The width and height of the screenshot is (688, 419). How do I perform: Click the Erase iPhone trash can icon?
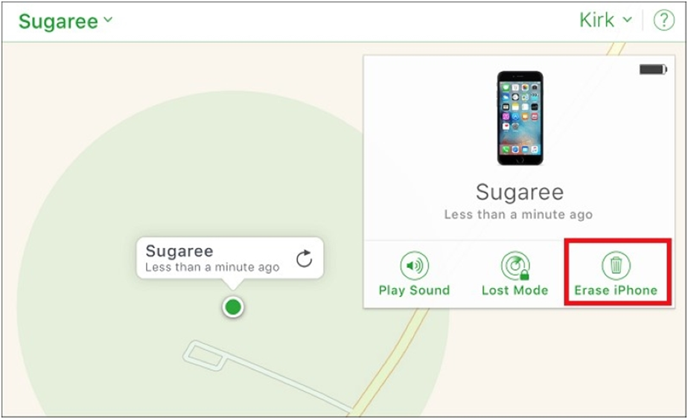(x=616, y=266)
